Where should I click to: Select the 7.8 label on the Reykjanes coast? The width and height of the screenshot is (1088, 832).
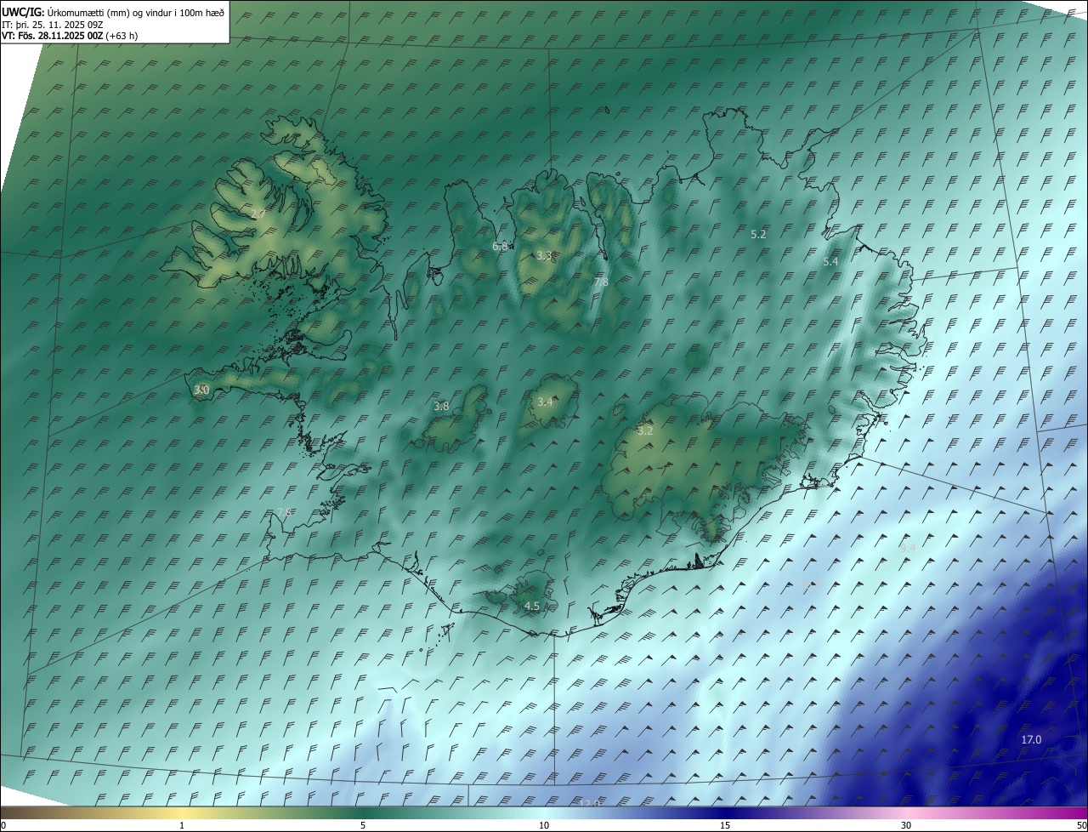coord(285,511)
